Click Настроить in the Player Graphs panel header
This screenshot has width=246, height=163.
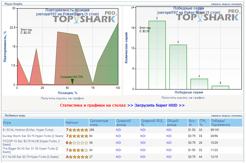coord(237,4)
